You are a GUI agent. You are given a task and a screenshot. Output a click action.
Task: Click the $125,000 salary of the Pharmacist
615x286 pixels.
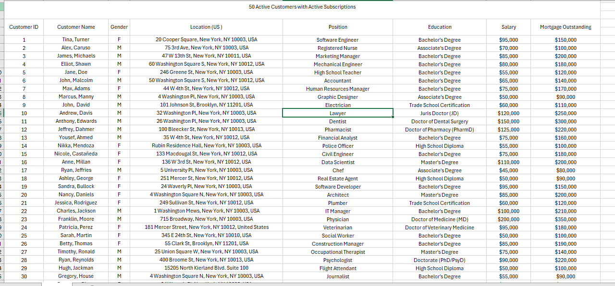point(508,130)
